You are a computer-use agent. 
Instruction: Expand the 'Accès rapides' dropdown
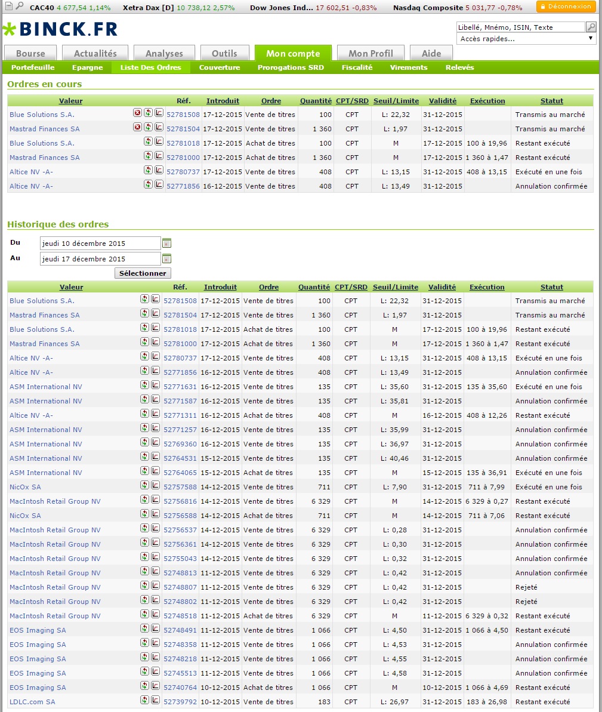tap(526, 39)
